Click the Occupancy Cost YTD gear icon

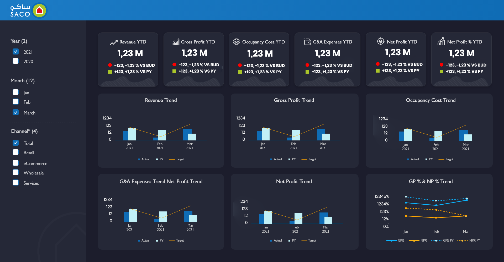click(236, 42)
